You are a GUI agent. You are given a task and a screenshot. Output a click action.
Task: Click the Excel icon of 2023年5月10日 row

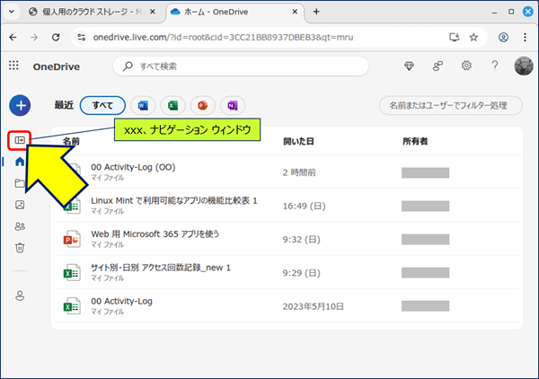(72, 306)
